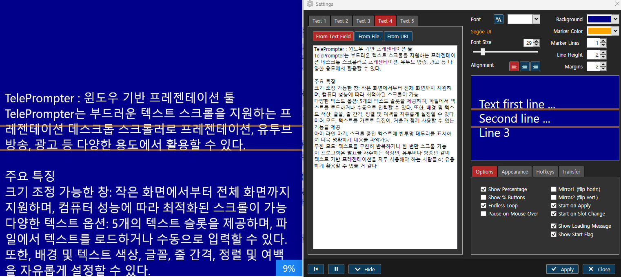Click the Font Size number field showing 29
Image resolution: width=621 pixels, height=277 pixels.
coord(528,43)
